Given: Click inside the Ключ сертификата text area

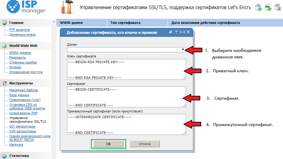Looking at the screenshot, I should [x=126, y=70].
